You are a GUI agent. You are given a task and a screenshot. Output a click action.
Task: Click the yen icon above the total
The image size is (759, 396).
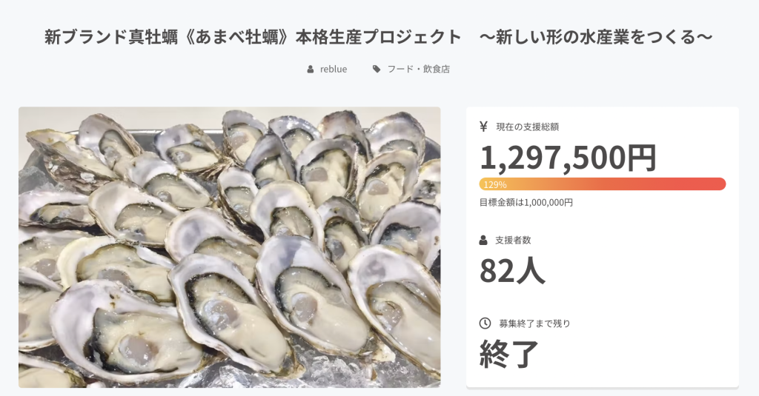(x=484, y=127)
